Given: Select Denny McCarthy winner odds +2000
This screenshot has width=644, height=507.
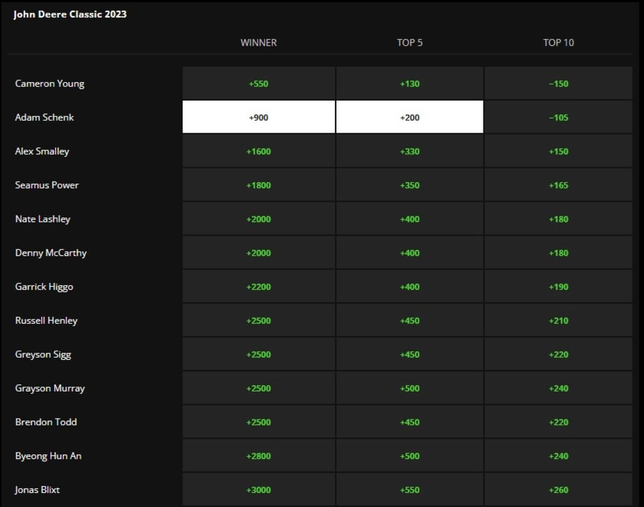Looking at the screenshot, I should point(259,252).
